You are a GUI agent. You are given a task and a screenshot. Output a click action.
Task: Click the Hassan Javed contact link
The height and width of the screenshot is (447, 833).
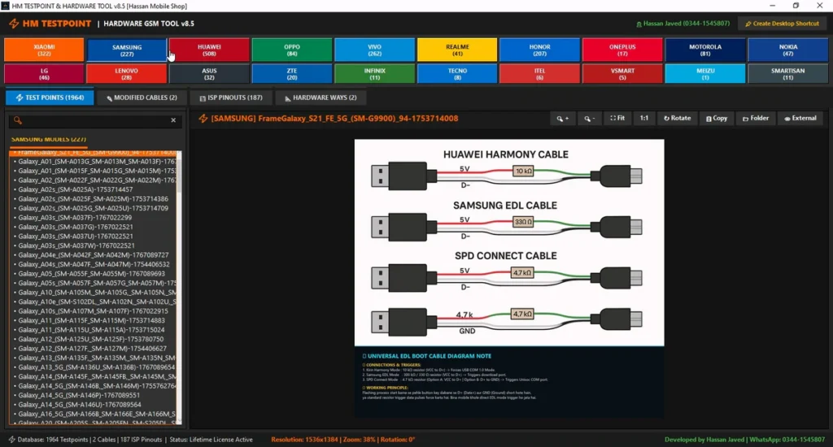683,24
